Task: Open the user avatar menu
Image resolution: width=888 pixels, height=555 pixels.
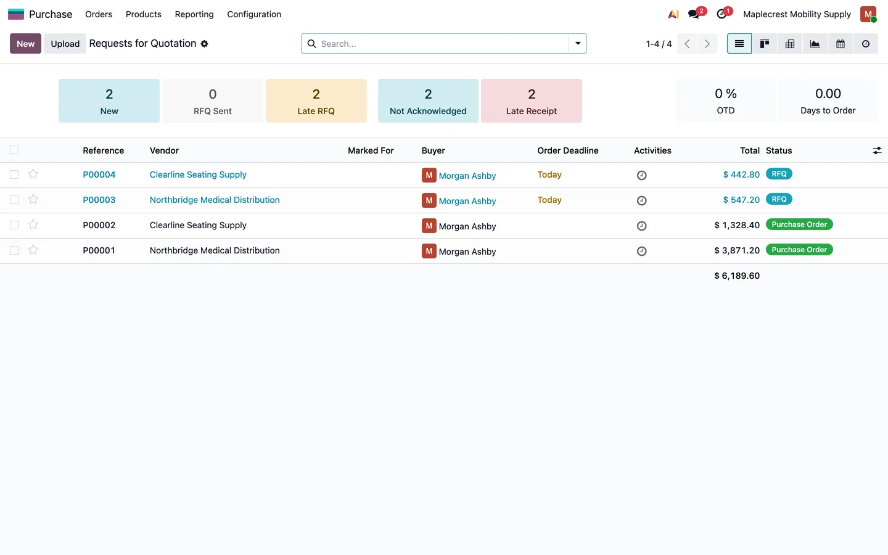Action: click(x=868, y=14)
